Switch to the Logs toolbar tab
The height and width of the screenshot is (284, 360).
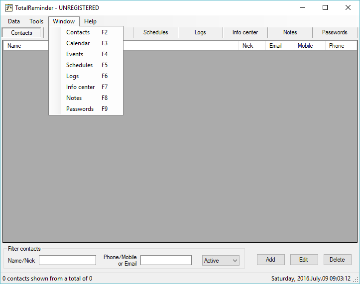click(200, 32)
